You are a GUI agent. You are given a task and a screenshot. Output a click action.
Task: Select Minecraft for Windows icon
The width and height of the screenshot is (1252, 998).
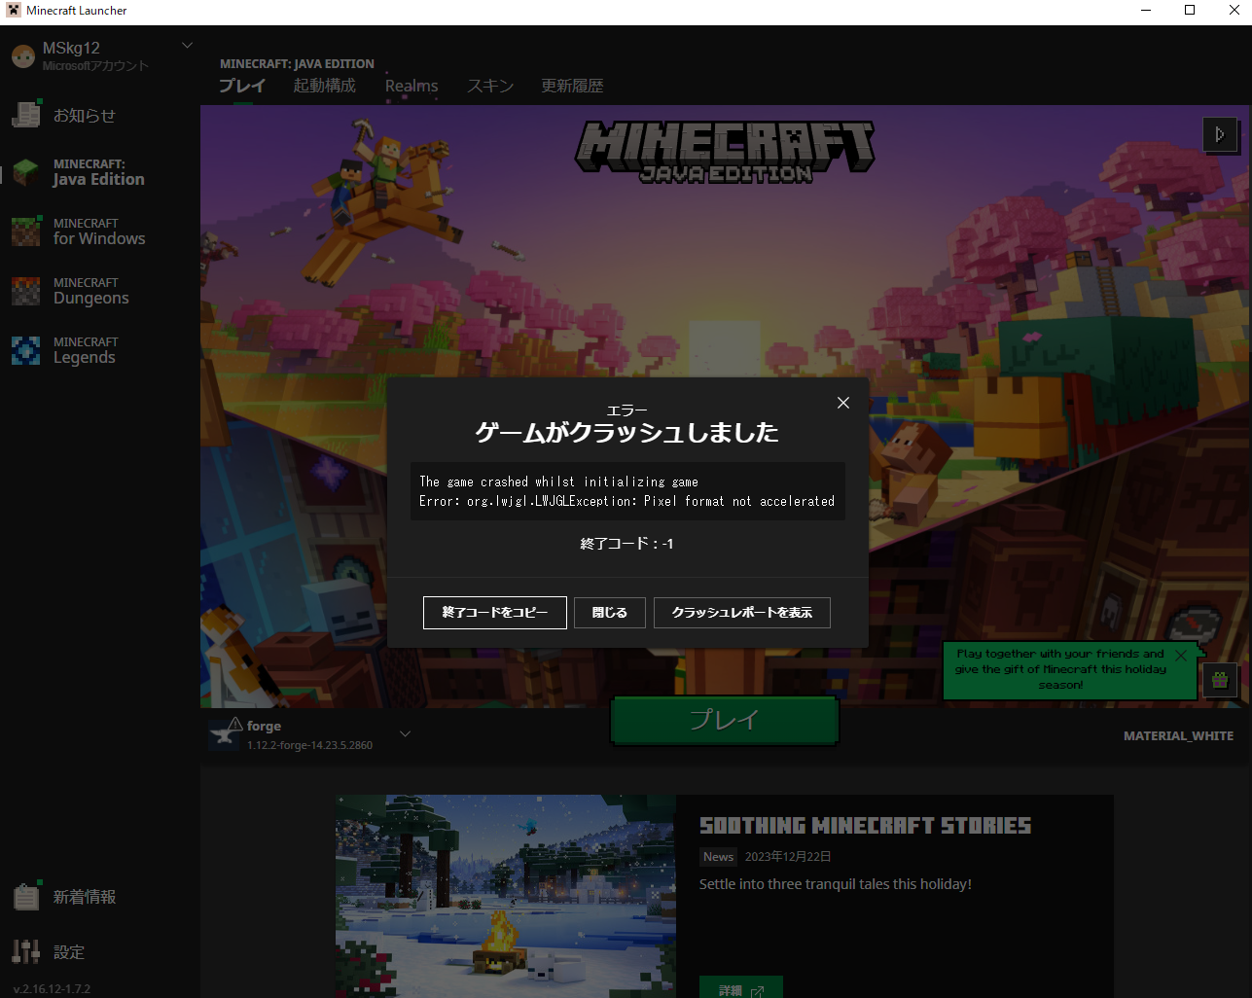coord(26,232)
